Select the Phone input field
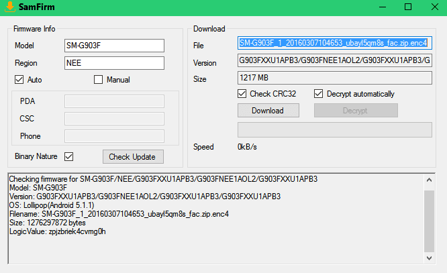 click(x=114, y=136)
